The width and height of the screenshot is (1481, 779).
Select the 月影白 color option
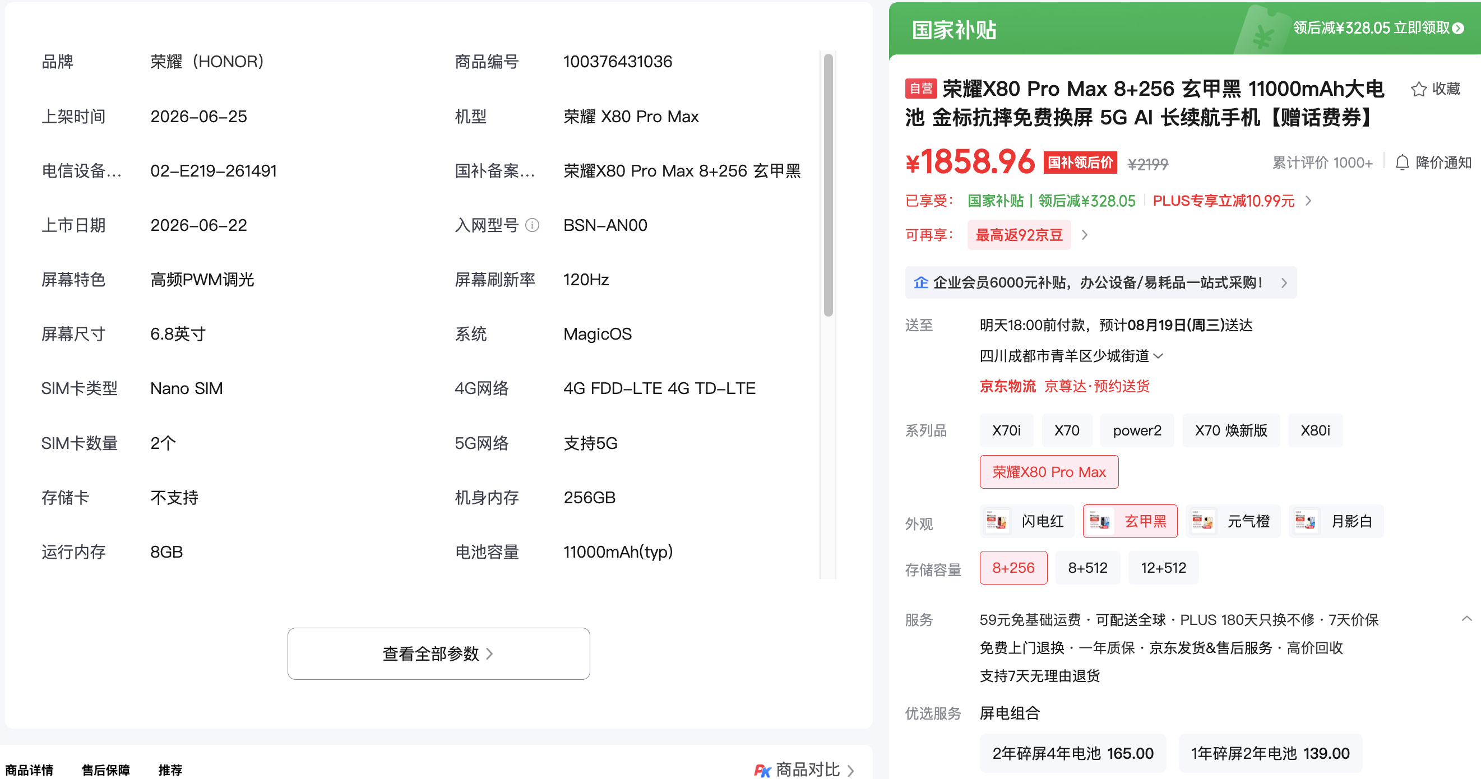coord(1336,521)
